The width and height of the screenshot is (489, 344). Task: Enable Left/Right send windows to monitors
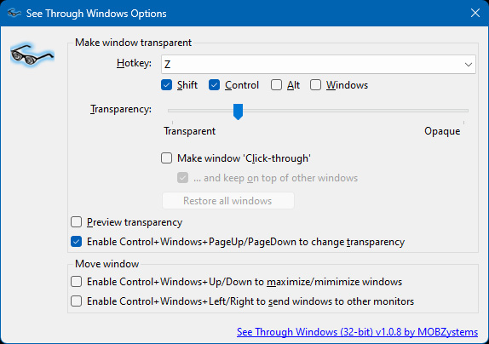(77, 301)
